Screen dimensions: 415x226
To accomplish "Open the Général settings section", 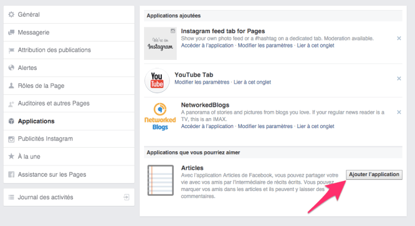I will click(x=69, y=15).
